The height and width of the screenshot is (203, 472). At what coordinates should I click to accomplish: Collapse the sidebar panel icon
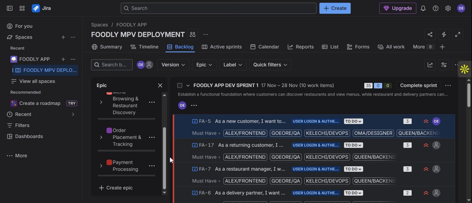[x=10, y=8]
